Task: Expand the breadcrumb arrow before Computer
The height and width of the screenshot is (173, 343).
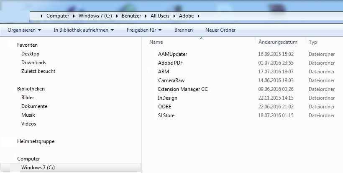Action: (42, 16)
